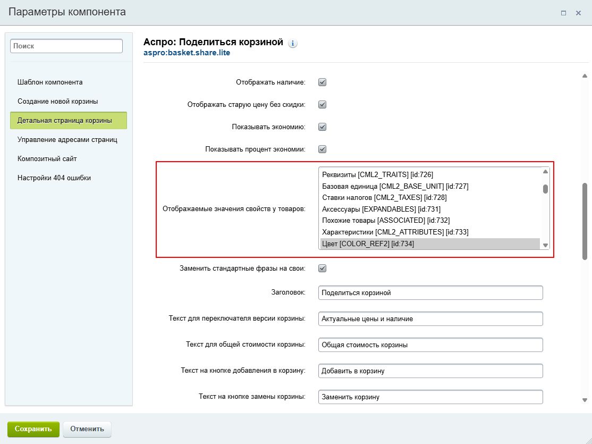The width and height of the screenshot is (592, 444).
Task: Disable 'Показывать процент экономии' option
Action: point(322,149)
